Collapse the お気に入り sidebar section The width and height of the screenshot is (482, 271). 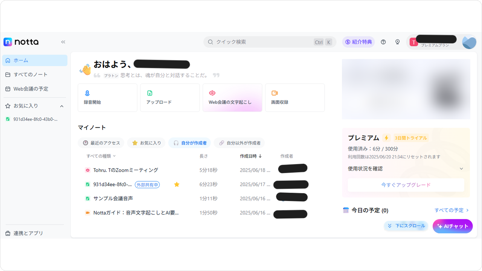(x=62, y=106)
